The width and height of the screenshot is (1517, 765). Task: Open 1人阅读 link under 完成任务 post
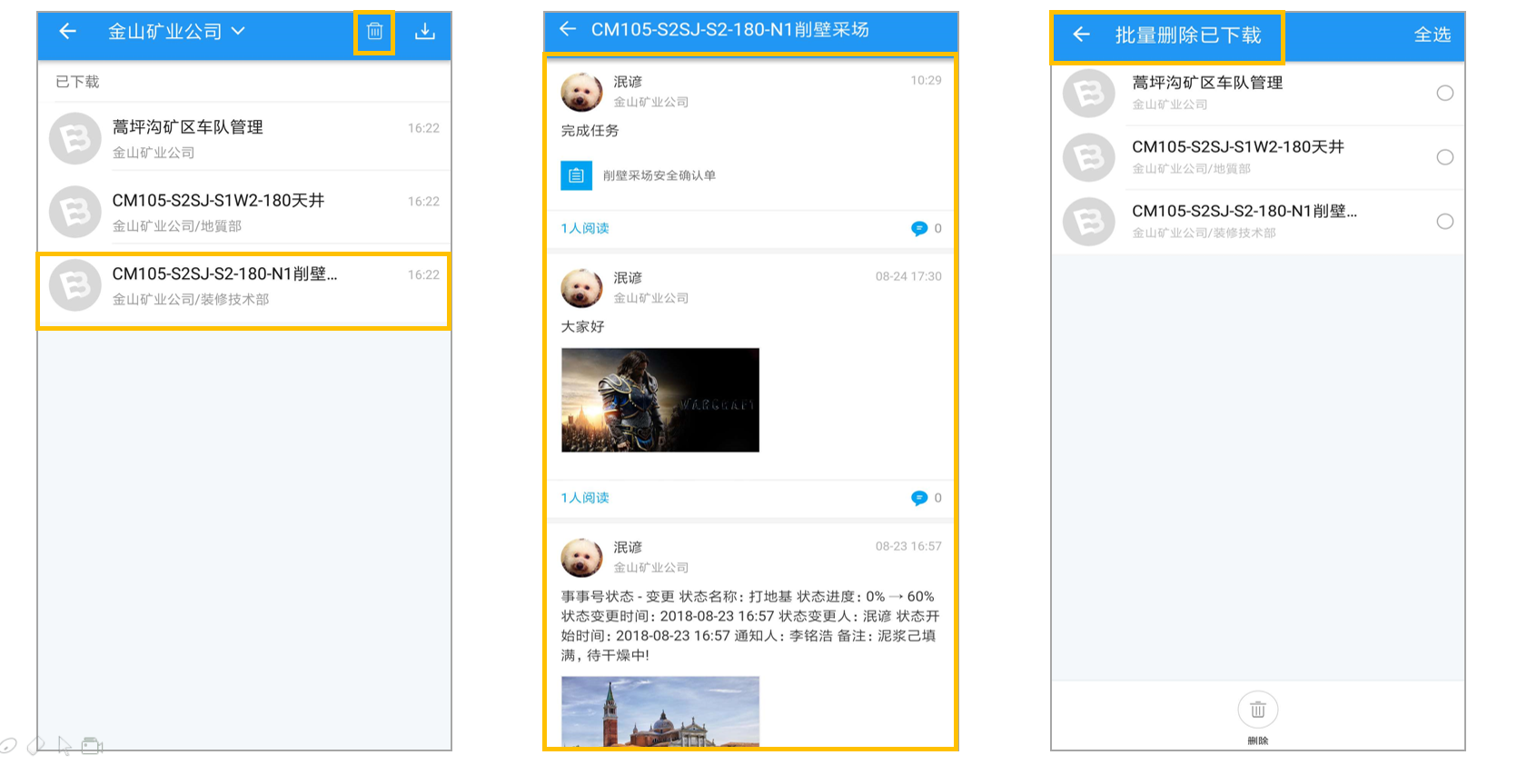tap(585, 228)
